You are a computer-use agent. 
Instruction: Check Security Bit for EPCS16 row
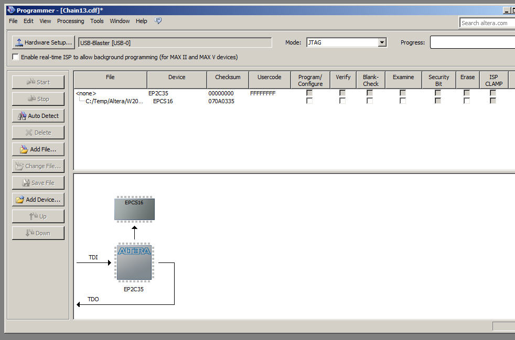(x=437, y=101)
